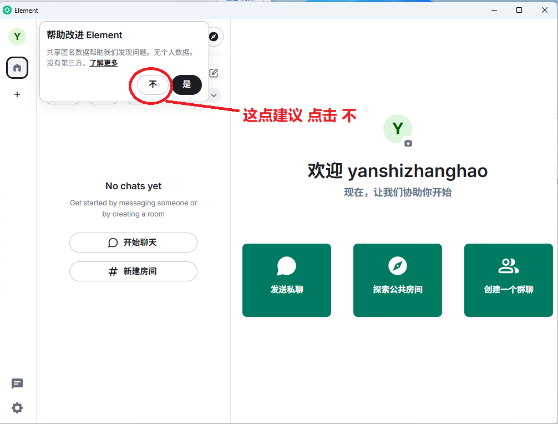Click the plus icon to create a space
The image size is (558, 424).
(x=17, y=94)
